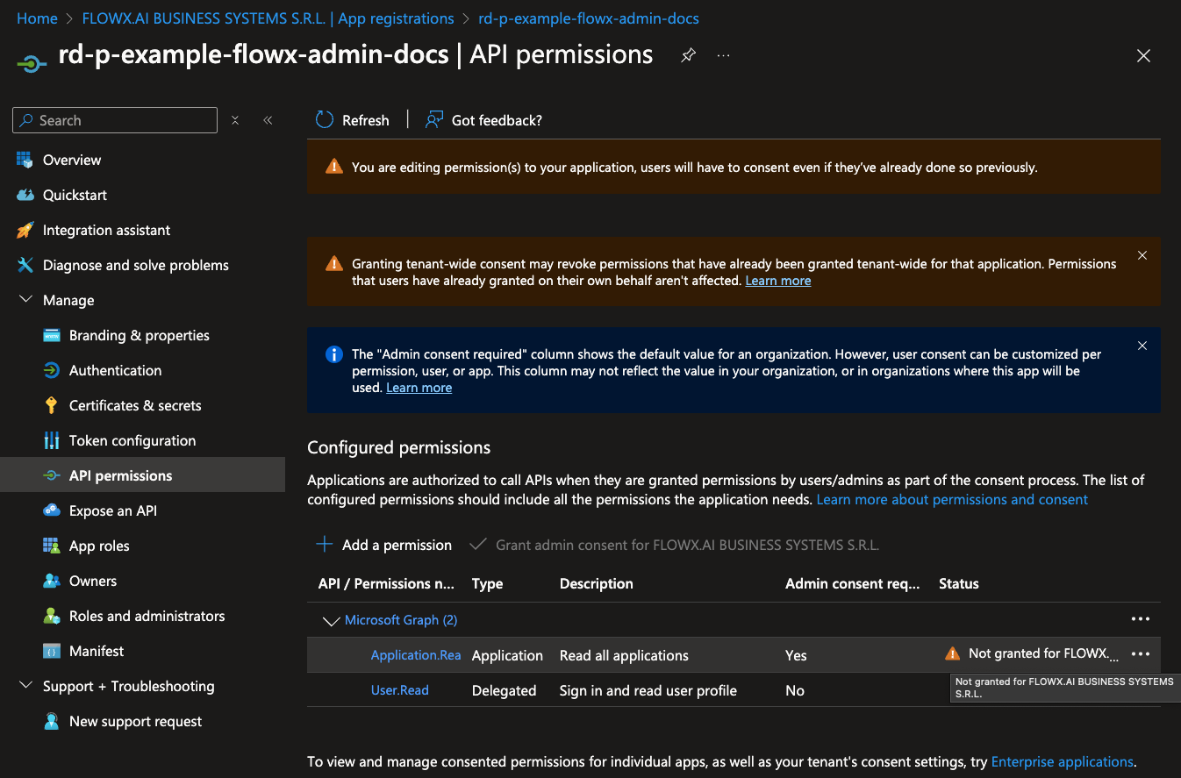
Task: Click Learn more in tenant-wide consent warning
Action: pyautogui.click(x=778, y=281)
